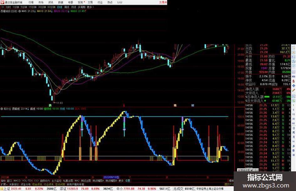The image size is (296, 191).
Task: Open the 关联报价 link
Action: tap(14, 184)
